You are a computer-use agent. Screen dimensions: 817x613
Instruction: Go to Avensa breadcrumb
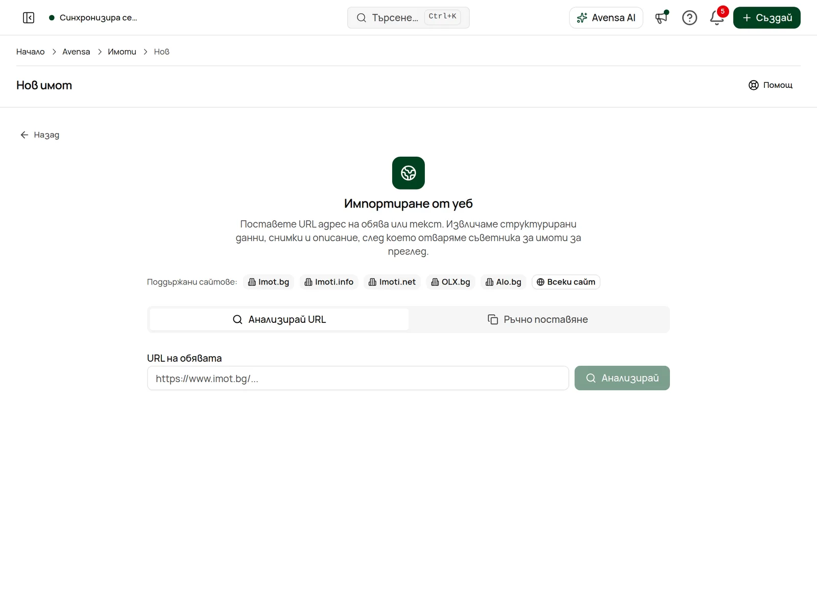point(76,52)
